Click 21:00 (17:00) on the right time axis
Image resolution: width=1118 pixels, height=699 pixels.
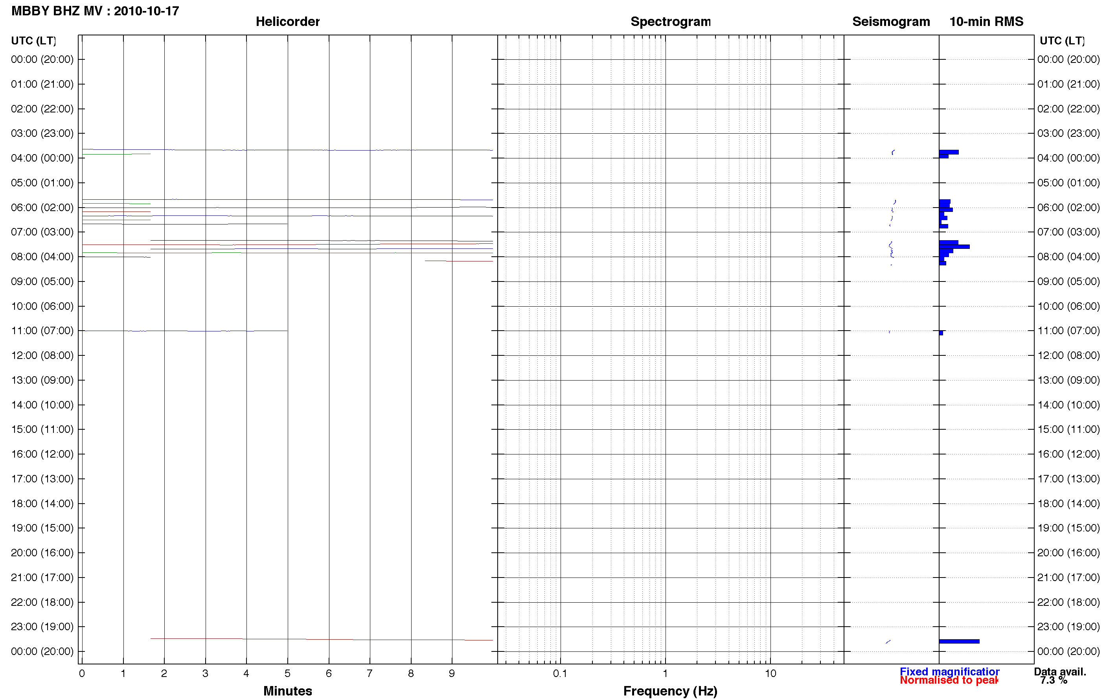click(x=1068, y=578)
